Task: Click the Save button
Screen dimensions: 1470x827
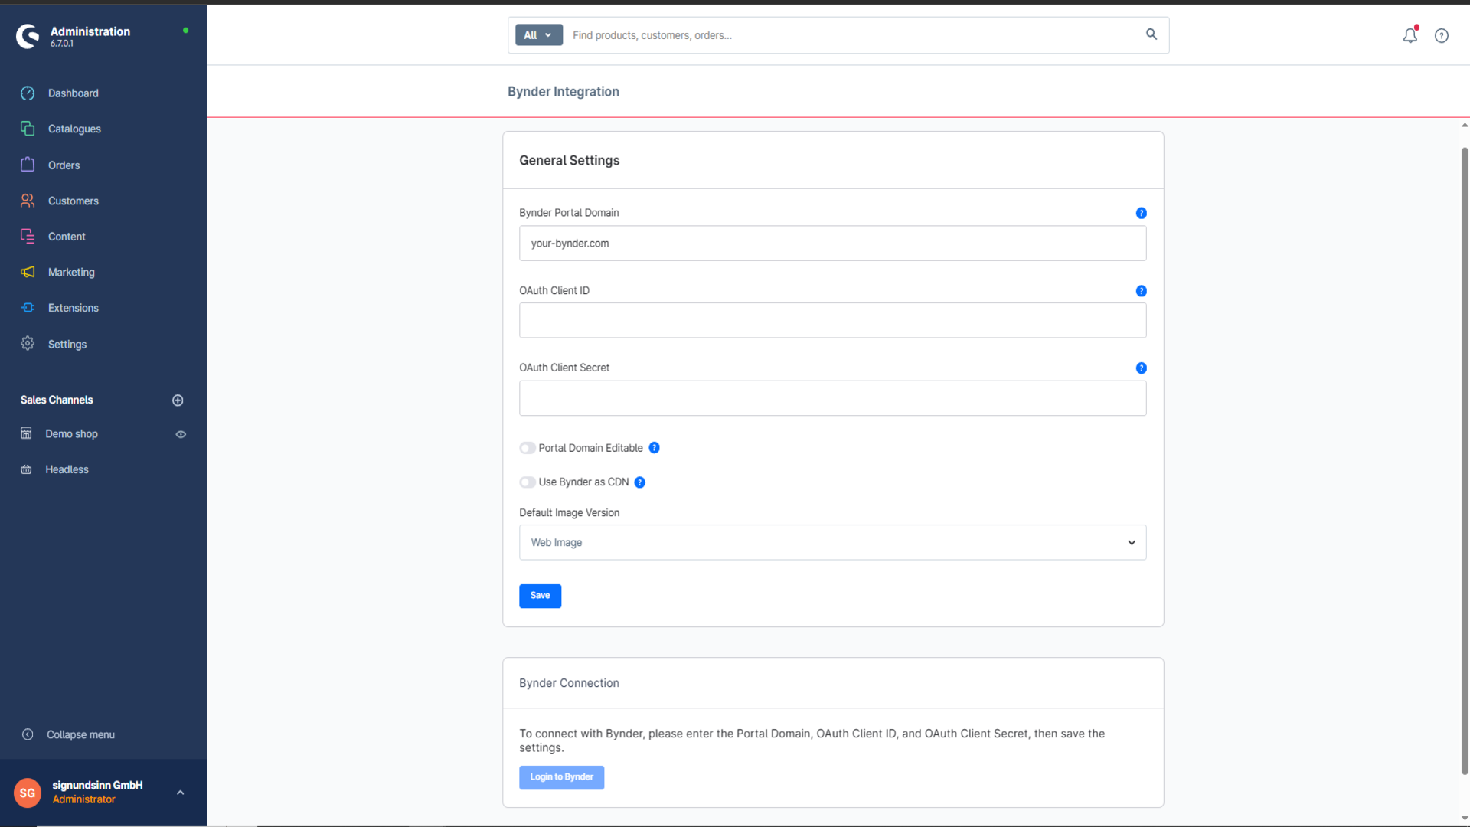Action: [x=540, y=596]
